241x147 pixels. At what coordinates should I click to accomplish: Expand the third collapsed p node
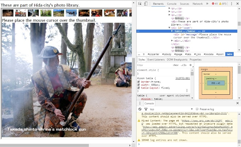point(169,15)
